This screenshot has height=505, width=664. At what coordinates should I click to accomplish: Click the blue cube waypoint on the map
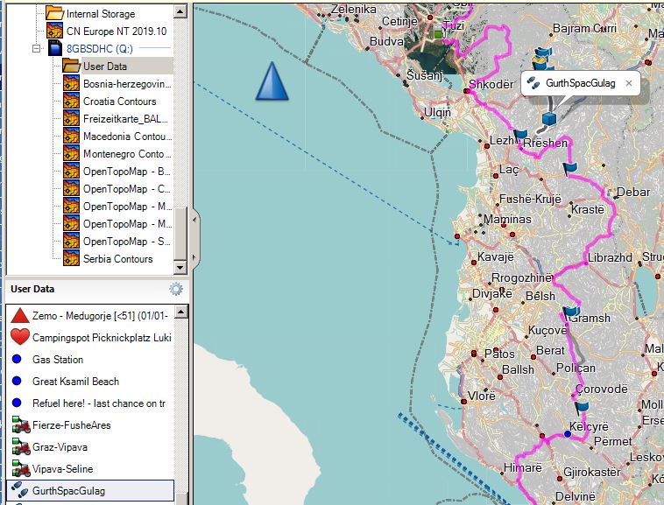pyautogui.click(x=549, y=116)
